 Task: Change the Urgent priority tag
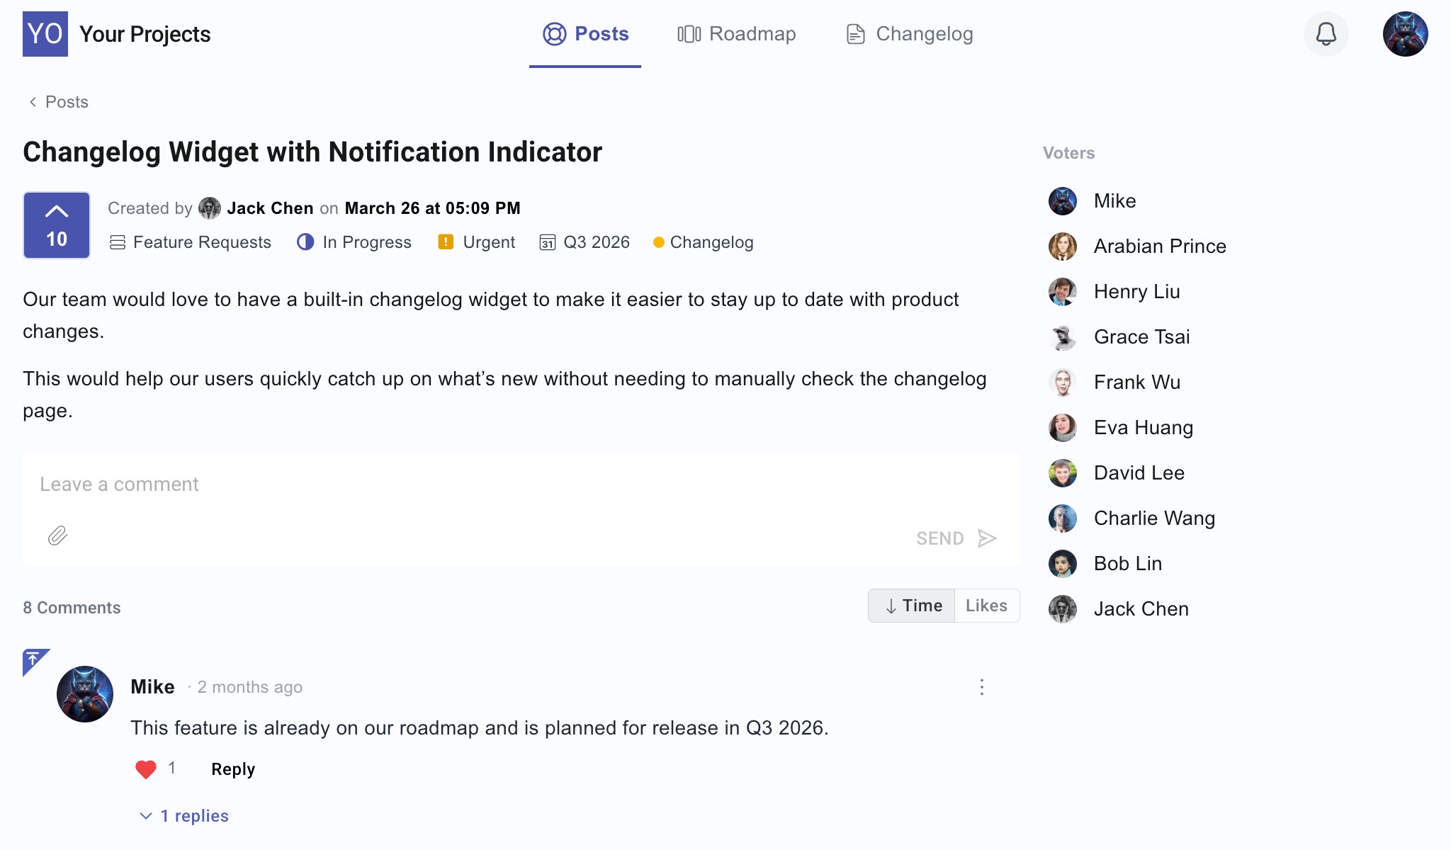point(476,242)
